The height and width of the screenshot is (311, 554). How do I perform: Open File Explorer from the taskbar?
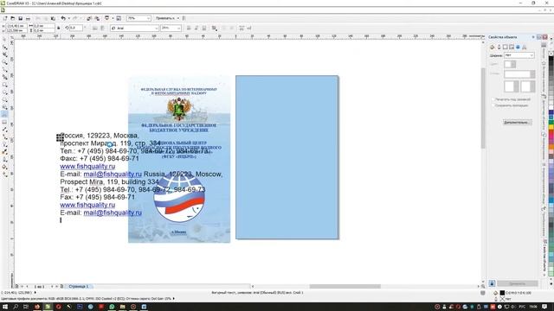coord(122,307)
